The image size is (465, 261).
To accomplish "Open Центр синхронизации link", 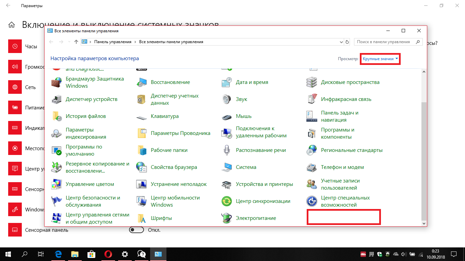I will (x=263, y=201).
